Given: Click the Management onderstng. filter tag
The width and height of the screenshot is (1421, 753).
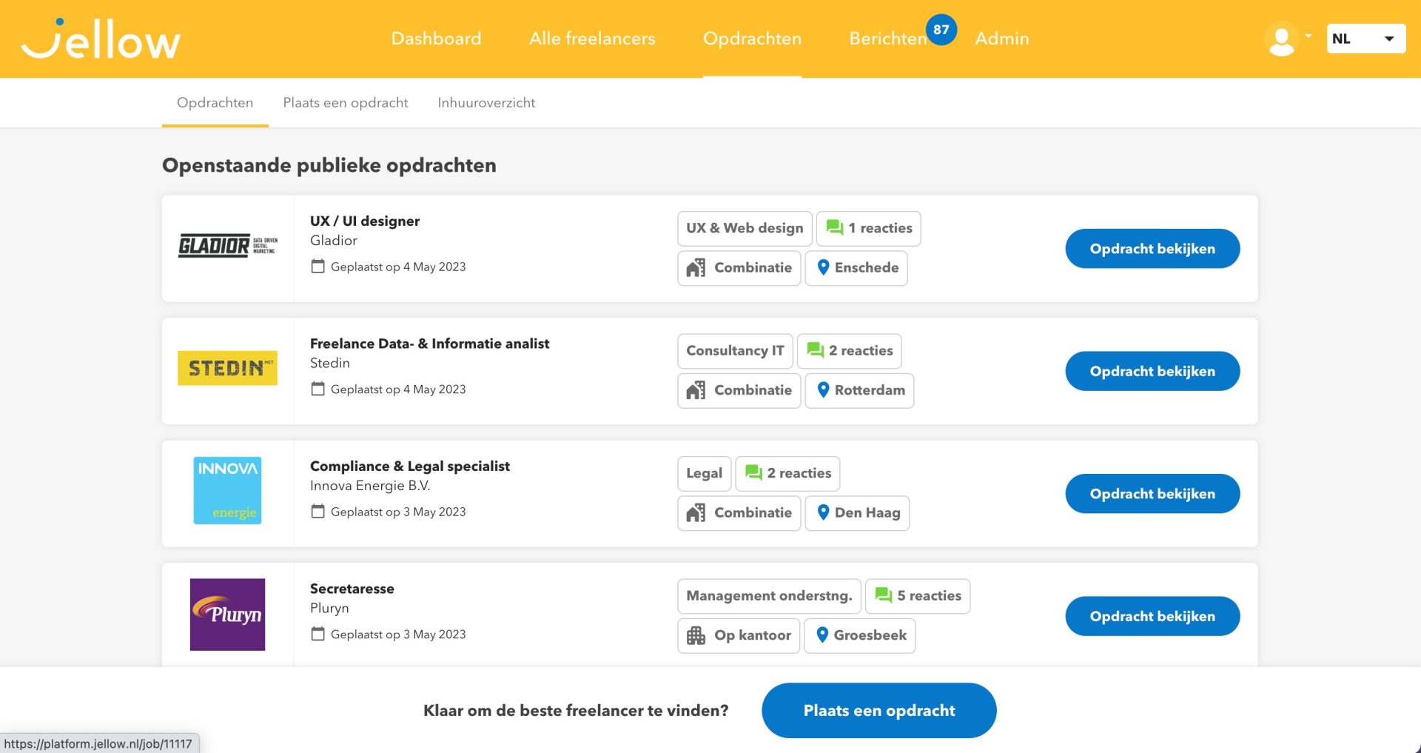Looking at the screenshot, I should click(x=768, y=595).
